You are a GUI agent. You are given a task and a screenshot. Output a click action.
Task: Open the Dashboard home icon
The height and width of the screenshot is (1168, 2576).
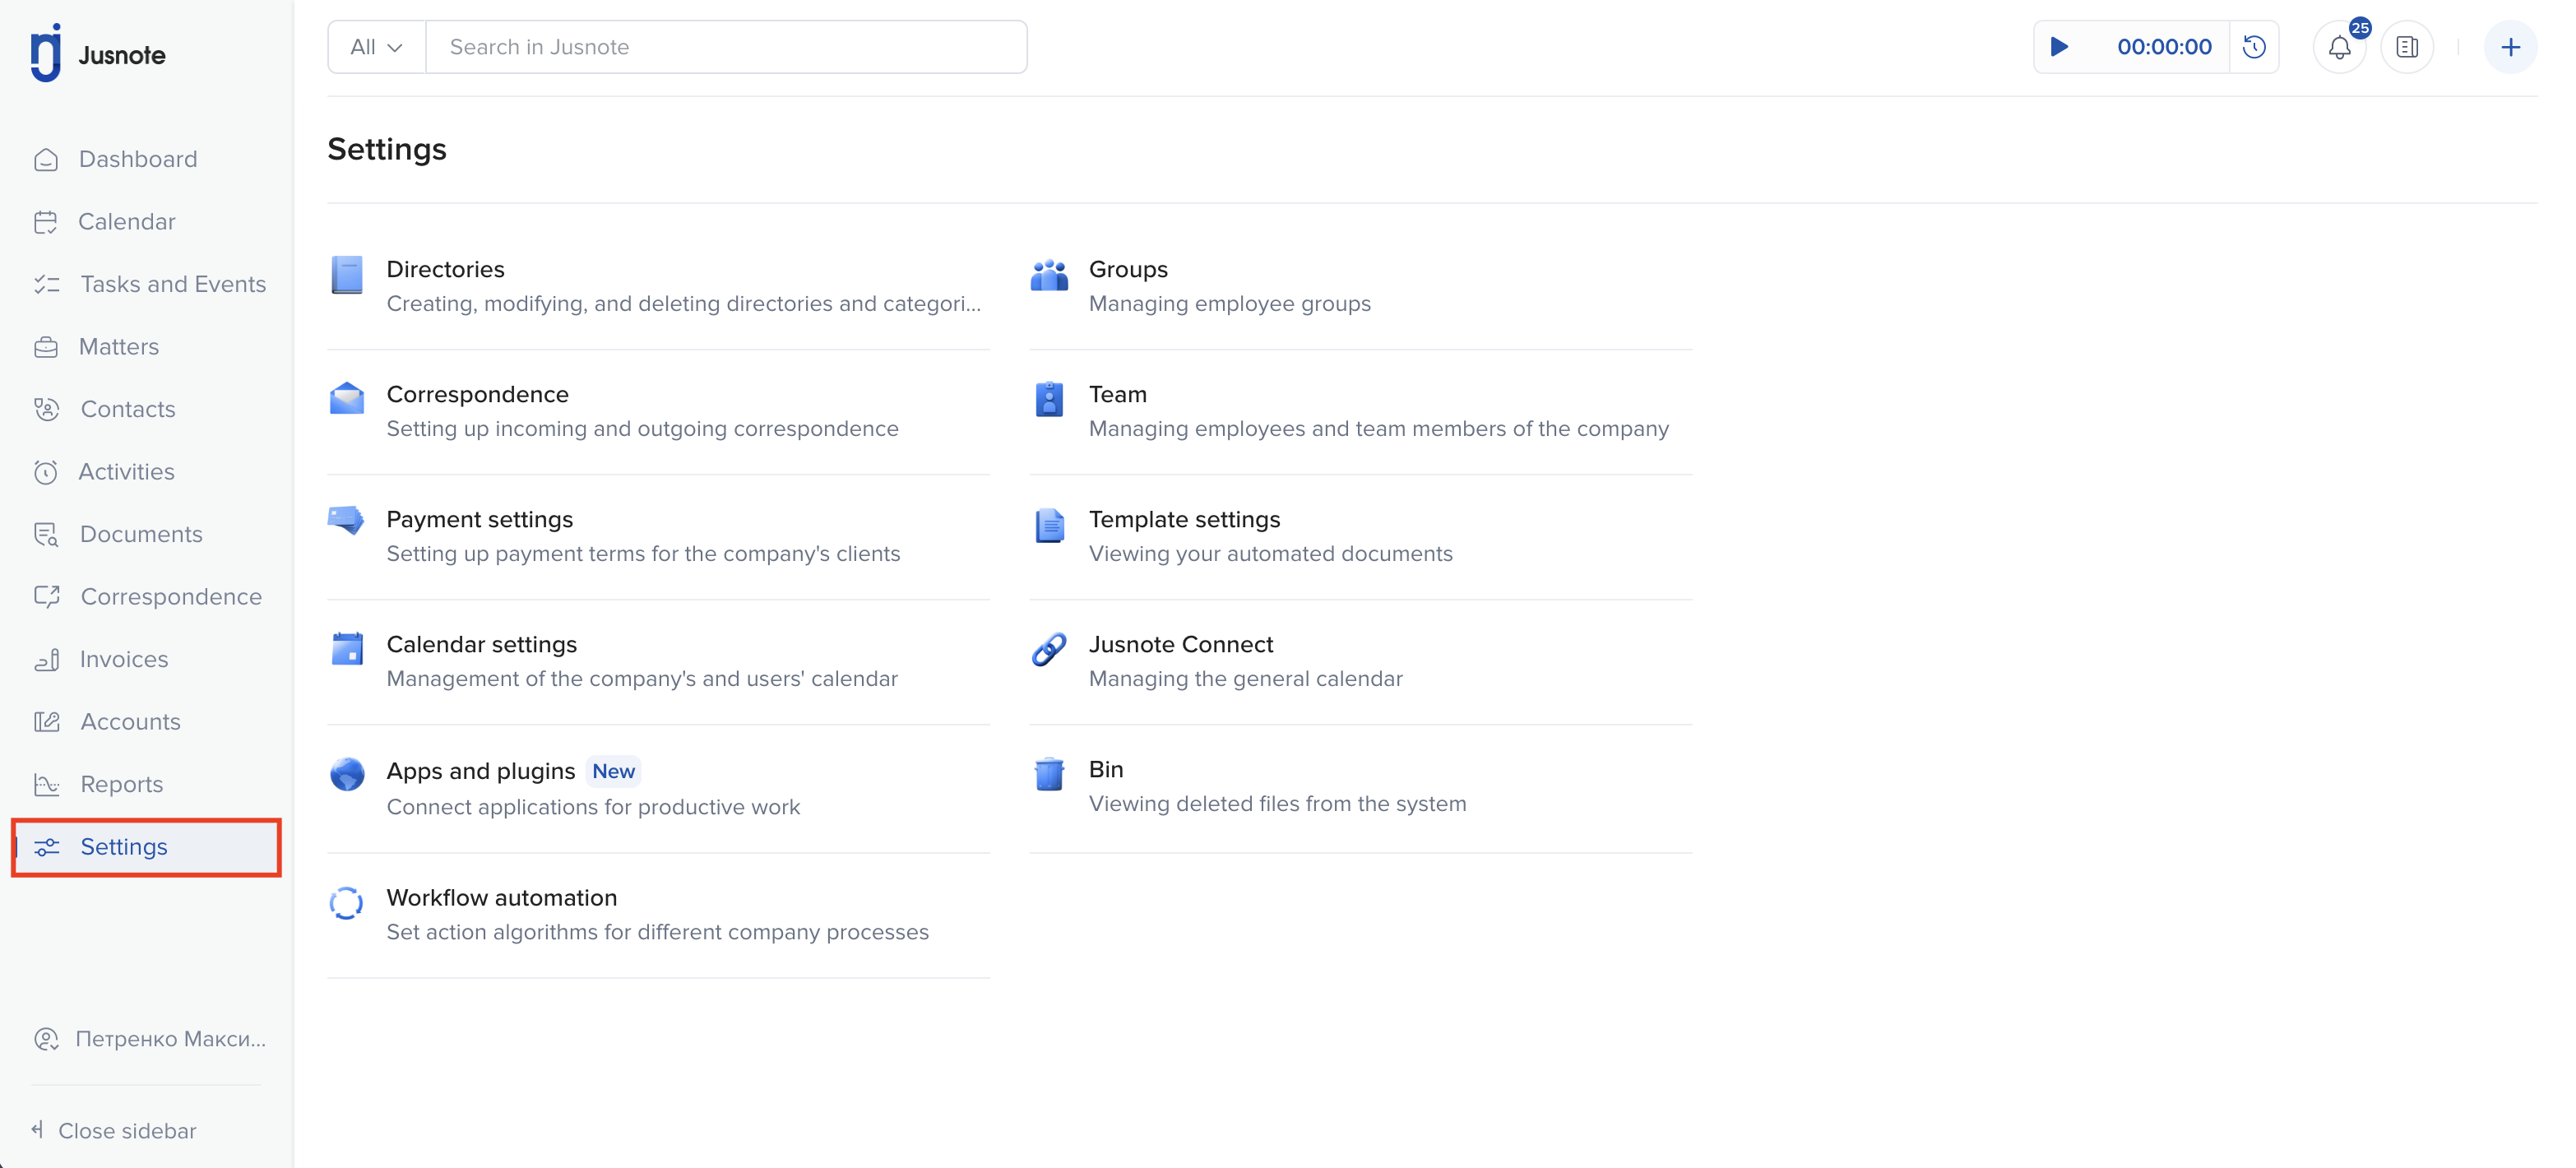(x=46, y=160)
